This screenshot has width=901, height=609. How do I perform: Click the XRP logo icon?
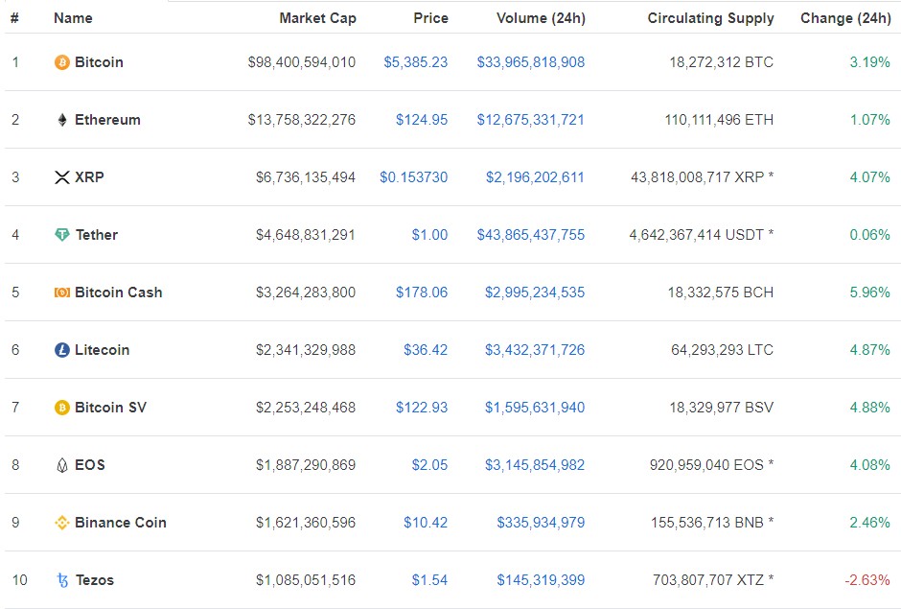tap(62, 177)
